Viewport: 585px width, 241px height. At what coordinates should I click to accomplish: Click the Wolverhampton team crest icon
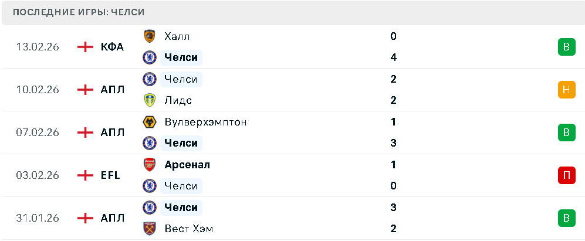[x=150, y=122]
